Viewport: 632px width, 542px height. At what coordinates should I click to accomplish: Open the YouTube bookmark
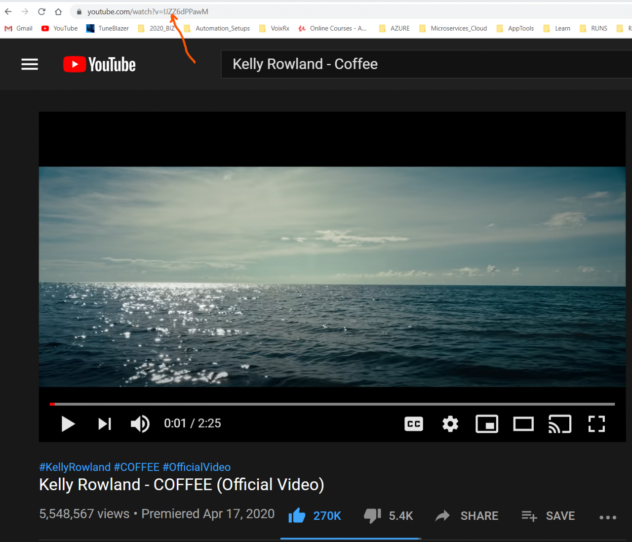pyautogui.click(x=60, y=28)
